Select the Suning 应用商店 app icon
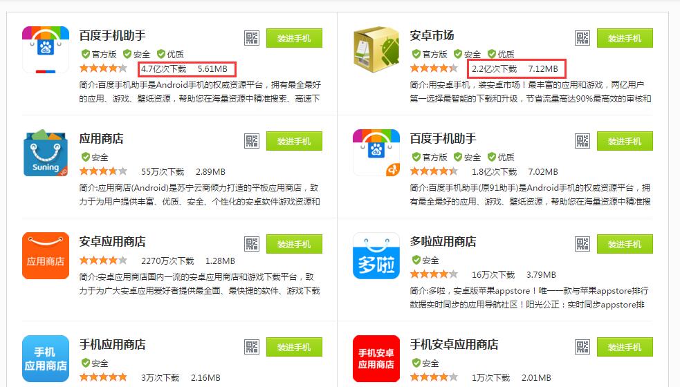The height and width of the screenshot is (387, 680). click(46, 153)
